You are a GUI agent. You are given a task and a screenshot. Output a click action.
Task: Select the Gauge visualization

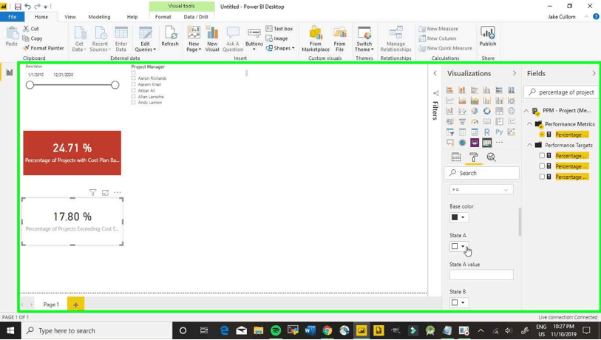coord(475,121)
